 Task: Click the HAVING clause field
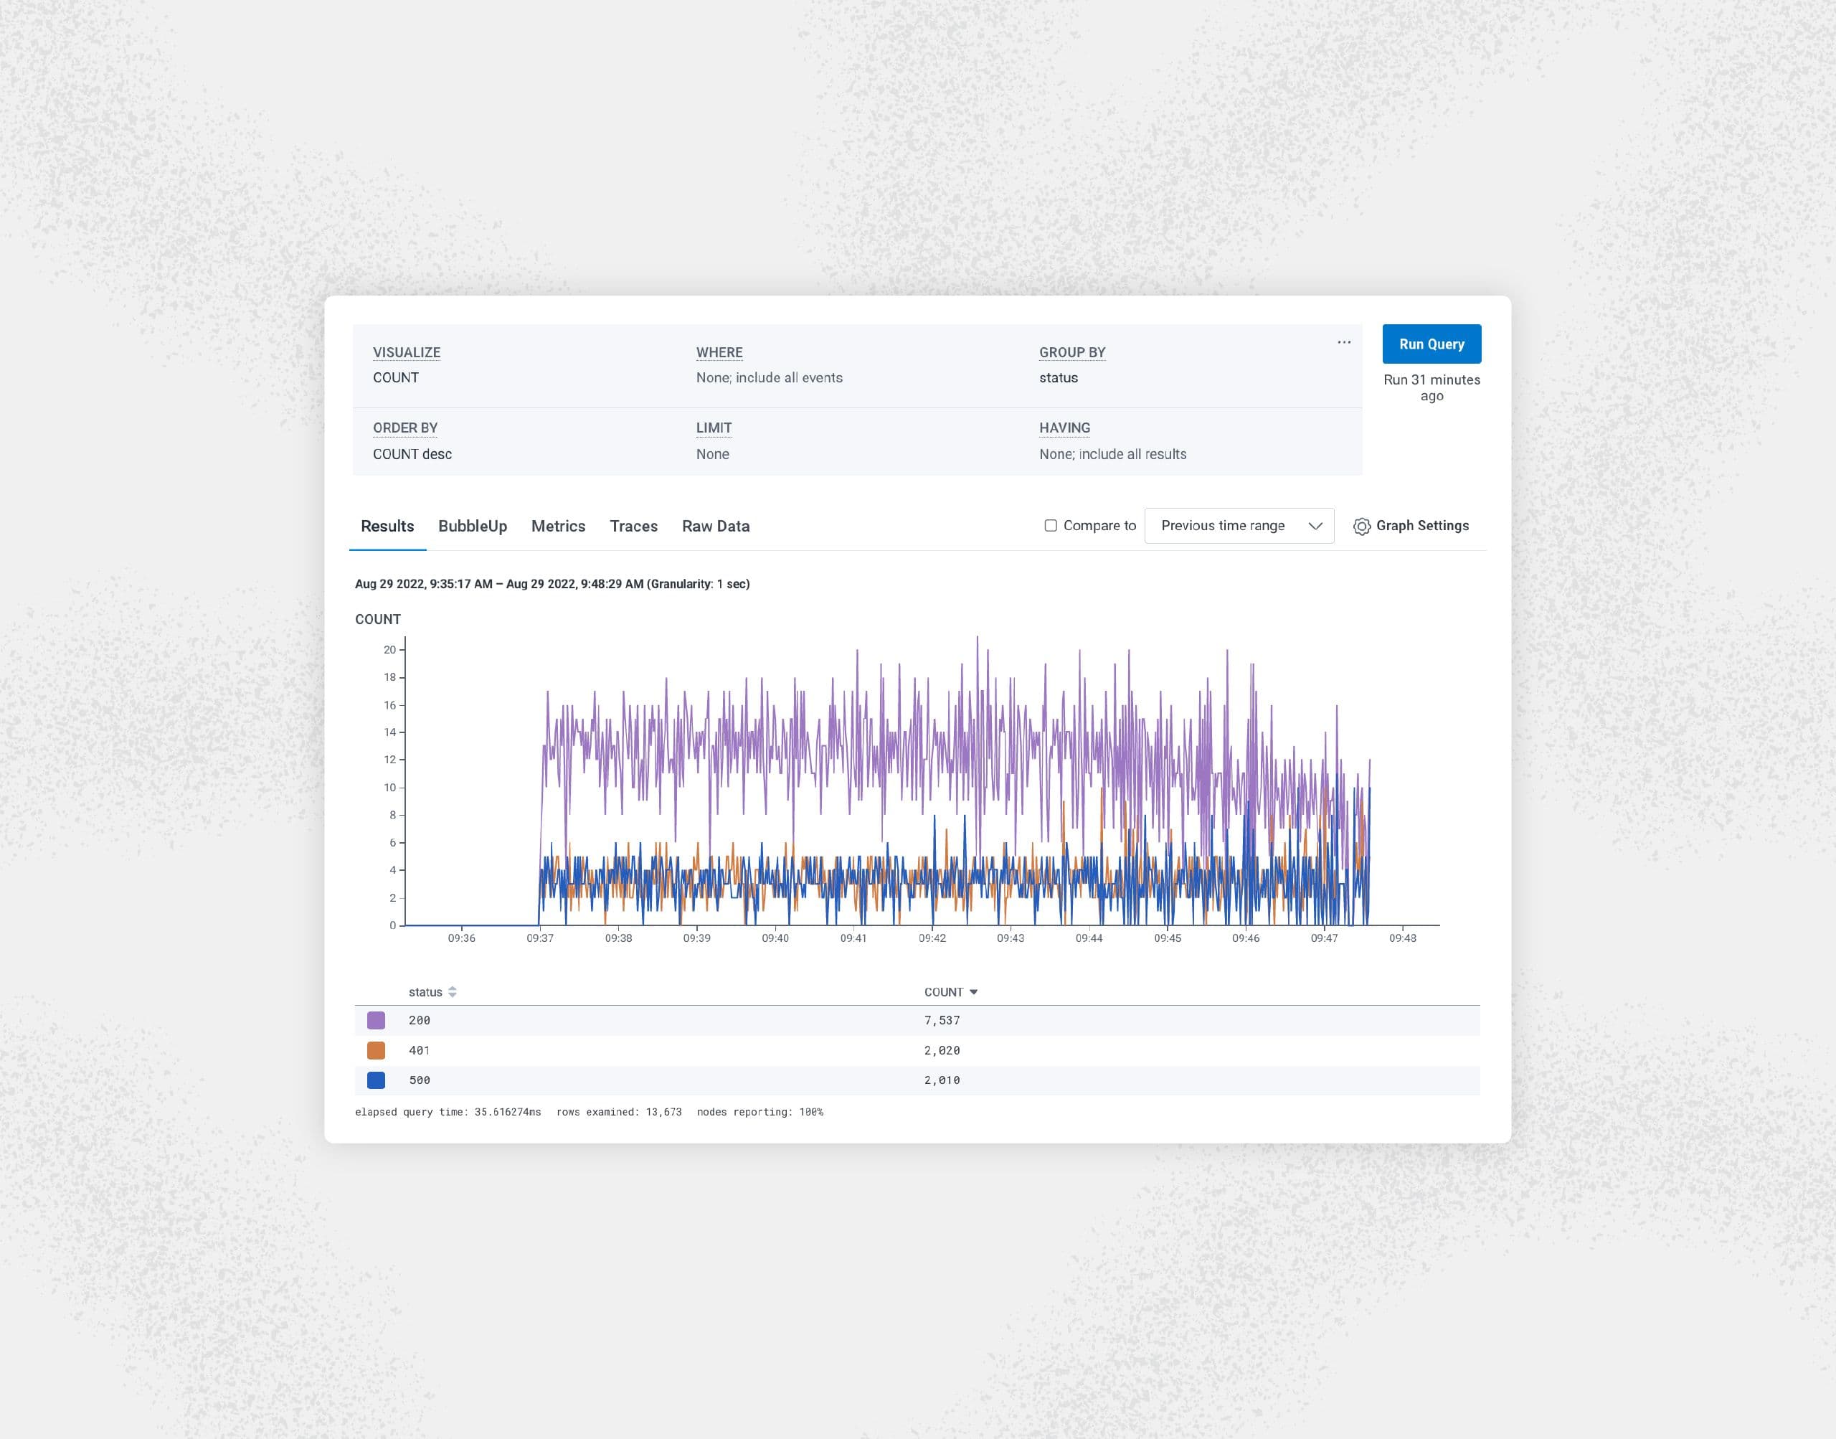(x=1112, y=454)
